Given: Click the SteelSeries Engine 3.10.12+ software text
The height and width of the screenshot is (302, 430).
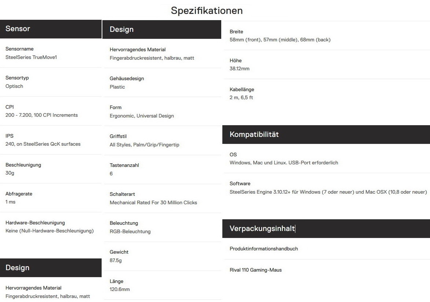Looking at the screenshot, I should [328, 192].
